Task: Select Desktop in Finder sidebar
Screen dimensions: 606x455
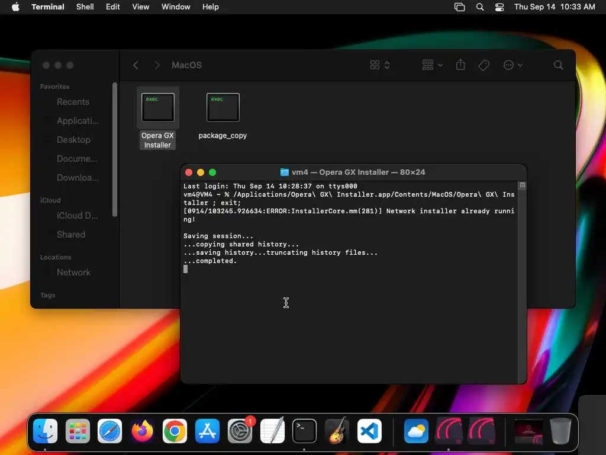Action: (x=73, y=140)
